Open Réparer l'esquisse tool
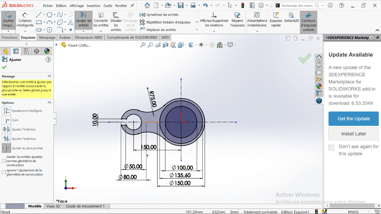Viewport: 381px width, 214px height. [238, 20]
